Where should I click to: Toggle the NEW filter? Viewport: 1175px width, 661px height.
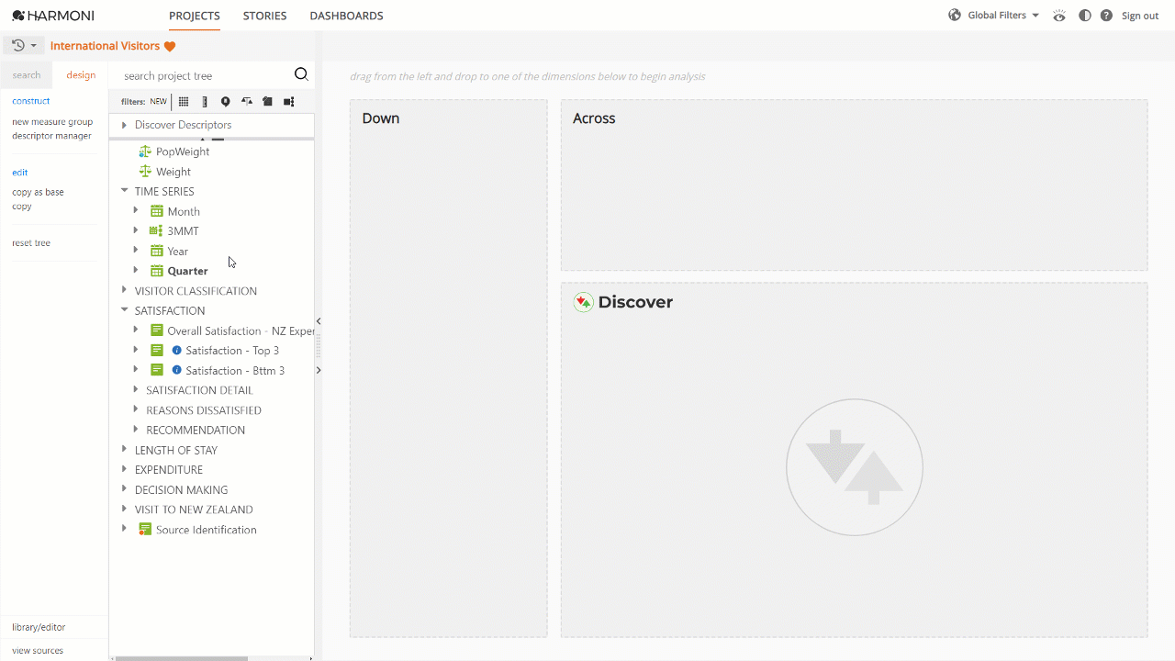pyautogui.click(x=159, y=102)
